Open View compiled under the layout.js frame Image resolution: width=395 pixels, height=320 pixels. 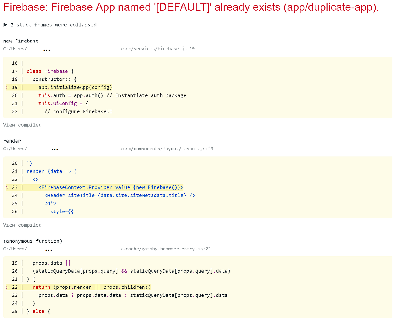pyautogui.click(x=22, y=225)
